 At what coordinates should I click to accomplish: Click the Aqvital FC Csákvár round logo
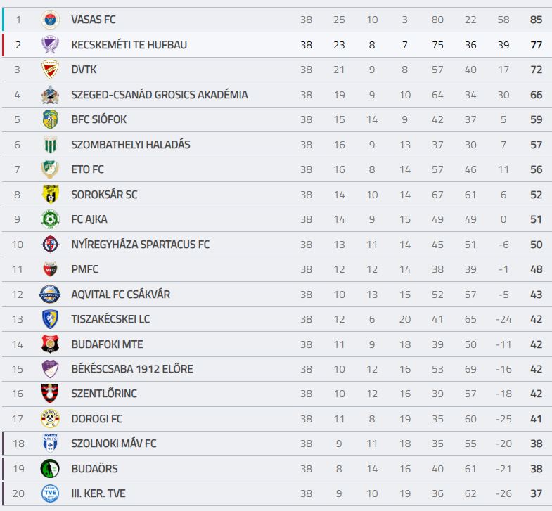[50, 295]
